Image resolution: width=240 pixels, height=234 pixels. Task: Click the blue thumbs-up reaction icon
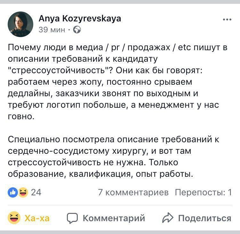(x=13, y=192)
